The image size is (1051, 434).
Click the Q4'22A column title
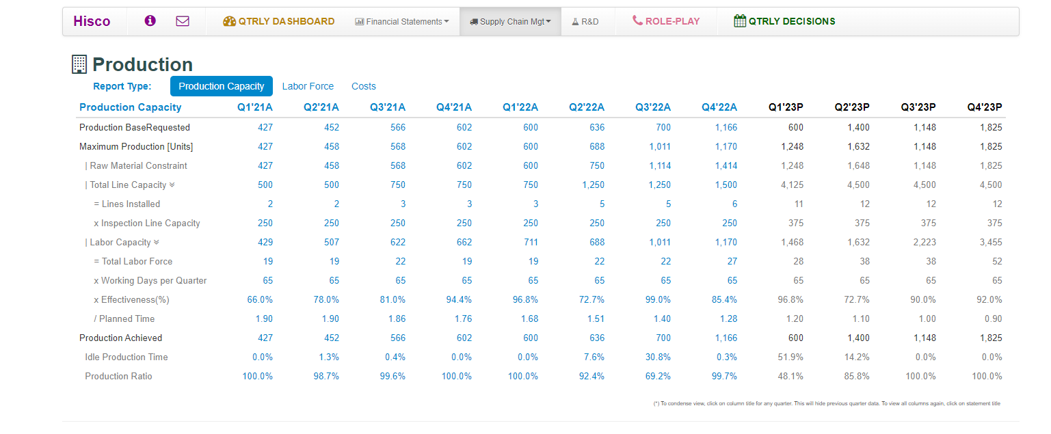(x=719, y=107)
